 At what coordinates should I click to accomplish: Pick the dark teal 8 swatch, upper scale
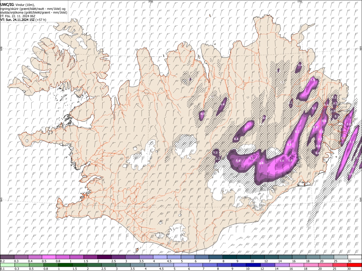click(x=229, y=257)
